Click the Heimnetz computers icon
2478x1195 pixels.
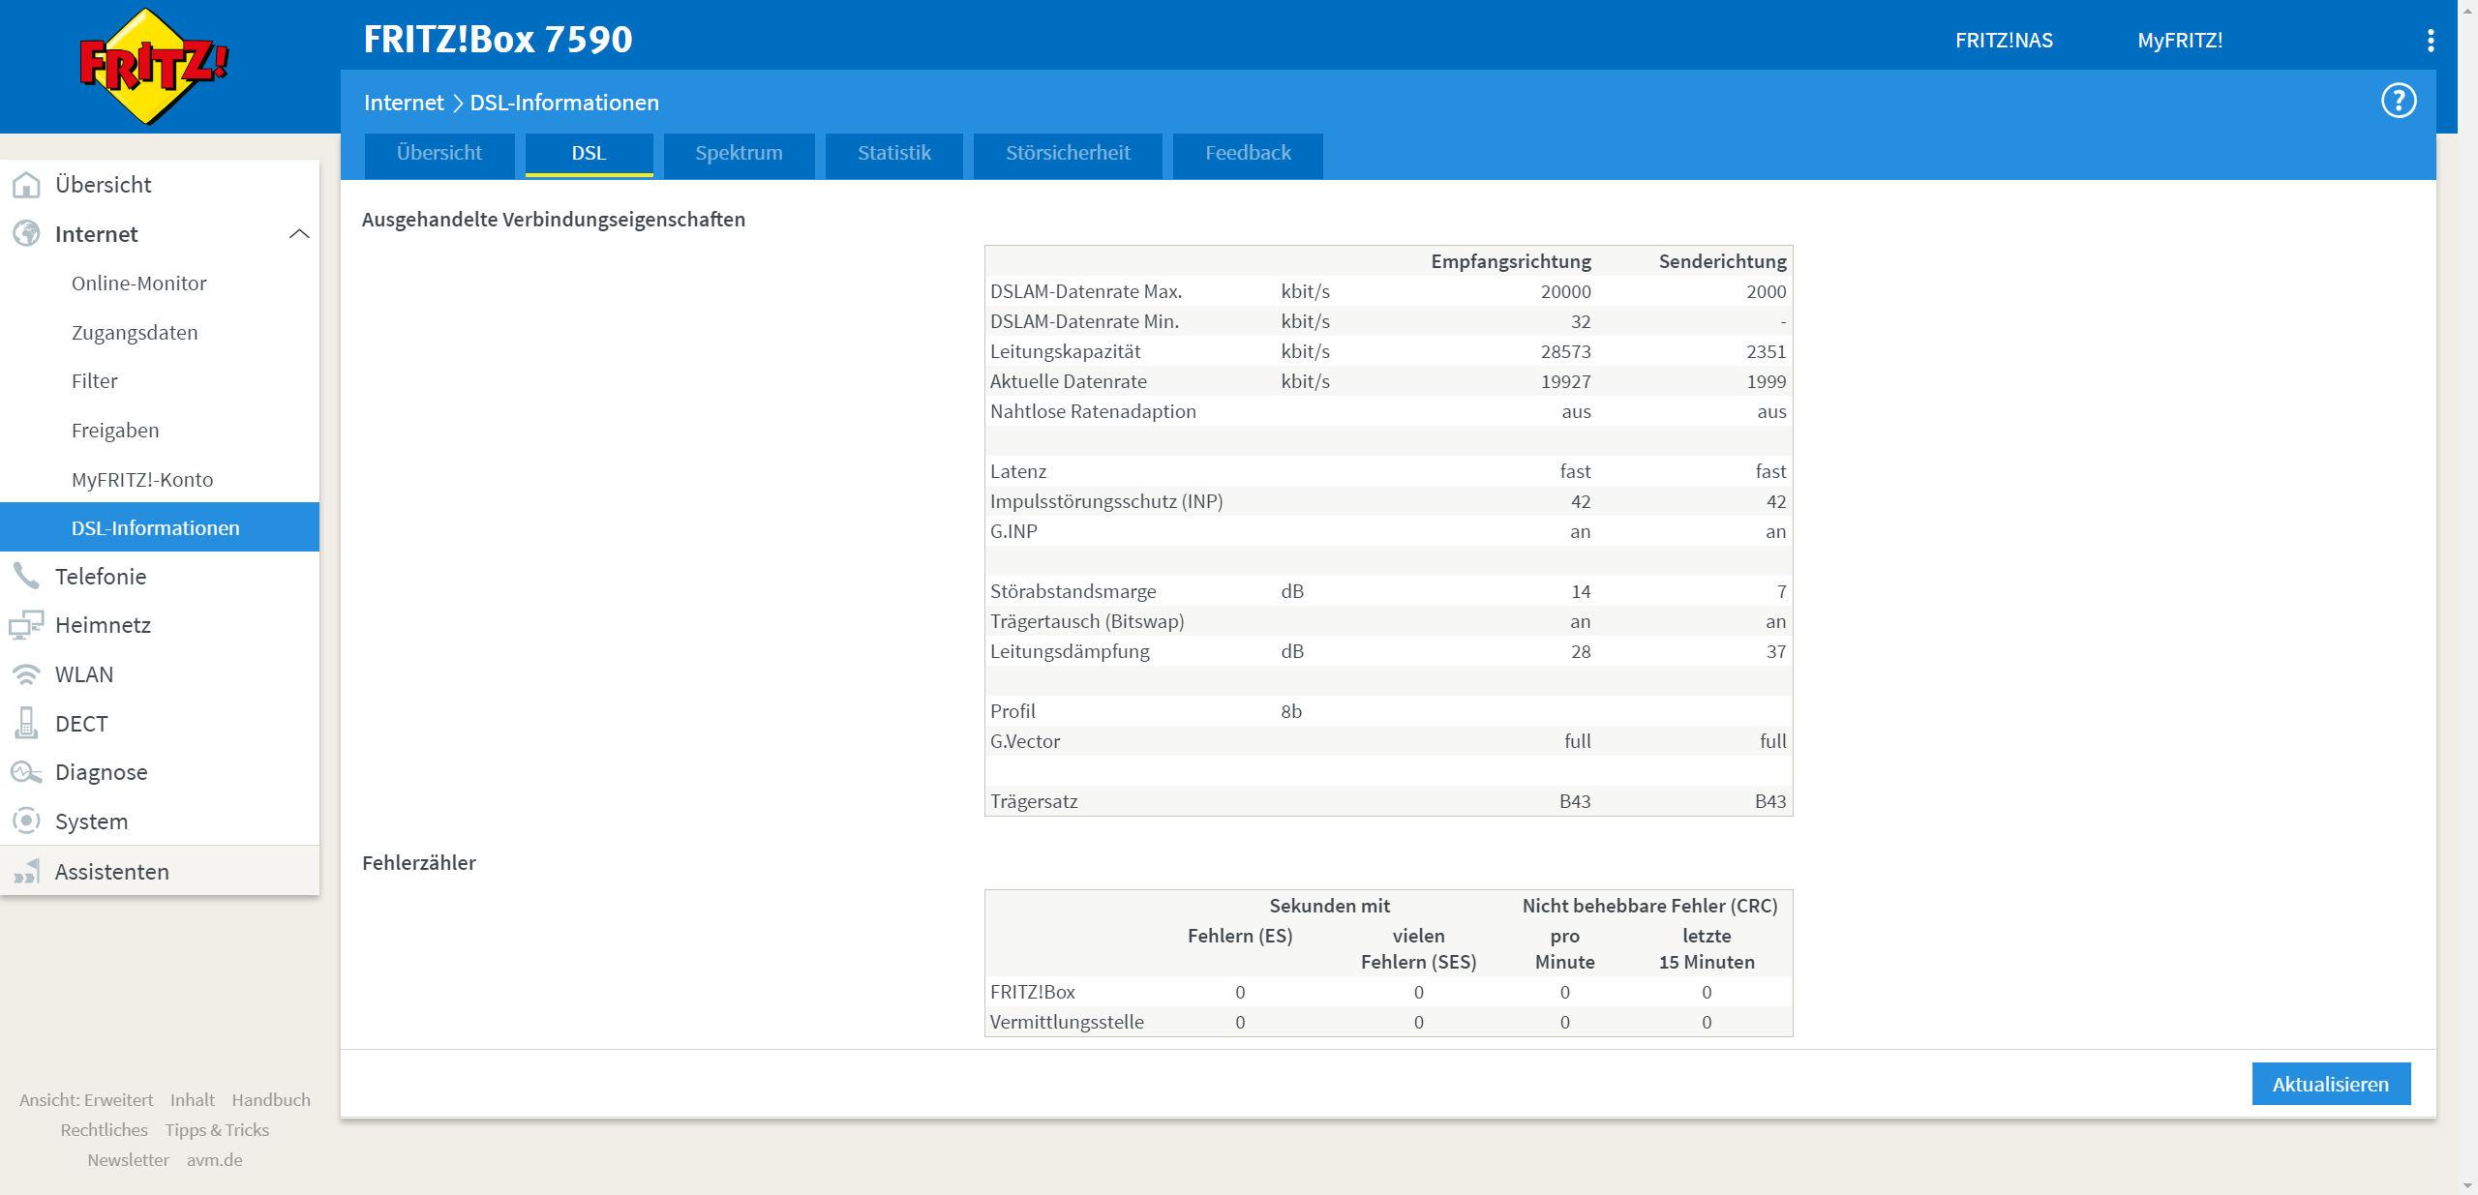(x=26, y=625)
